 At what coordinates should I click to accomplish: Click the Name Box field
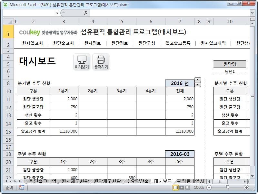coord(29,13)
